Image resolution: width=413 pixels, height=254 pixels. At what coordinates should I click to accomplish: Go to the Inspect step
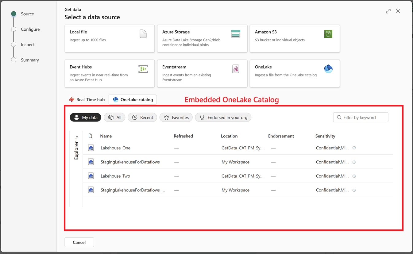pos(23,44)
